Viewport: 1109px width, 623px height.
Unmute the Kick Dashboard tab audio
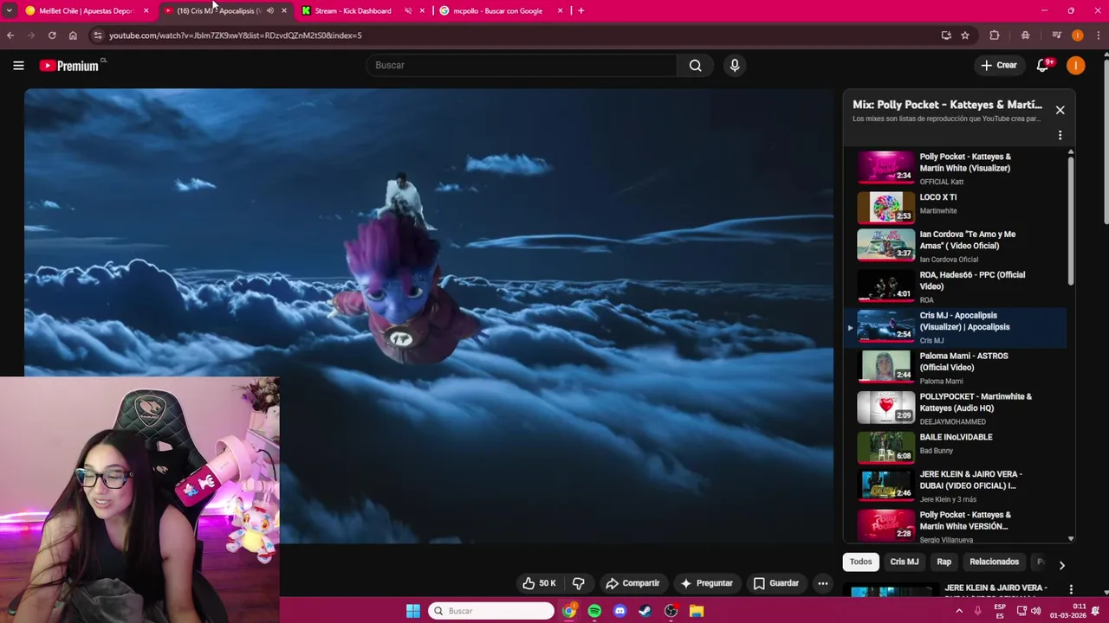[x=407, y=10]
